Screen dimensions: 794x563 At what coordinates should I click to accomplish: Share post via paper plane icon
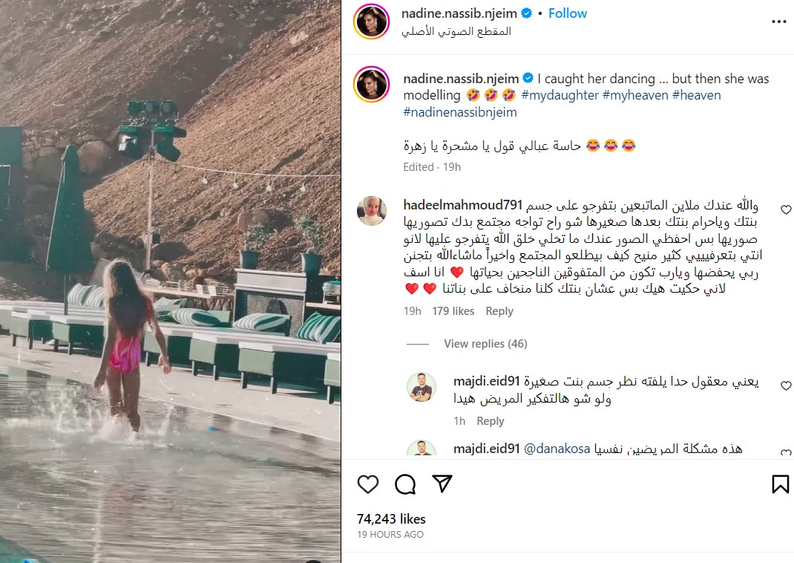click(x=442, y=484)
